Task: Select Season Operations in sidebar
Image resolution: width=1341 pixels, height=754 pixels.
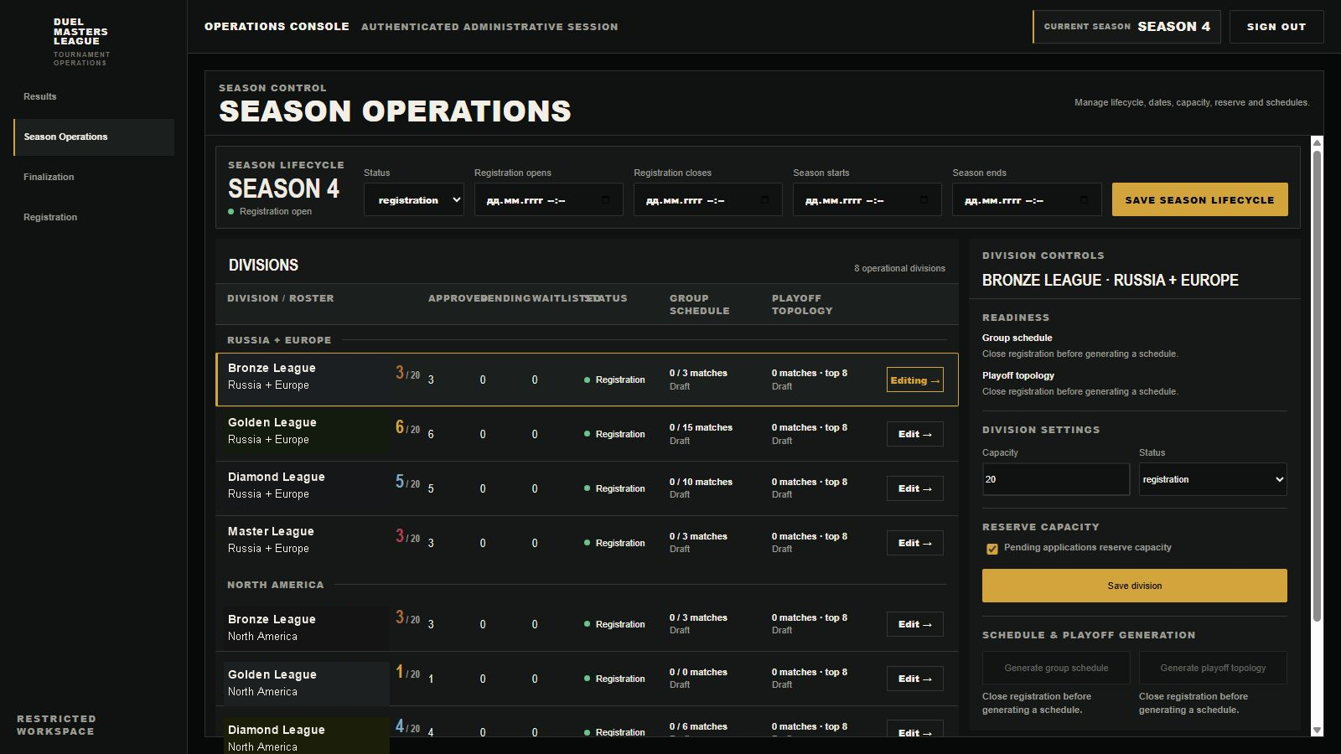Action: click(94, 137)
